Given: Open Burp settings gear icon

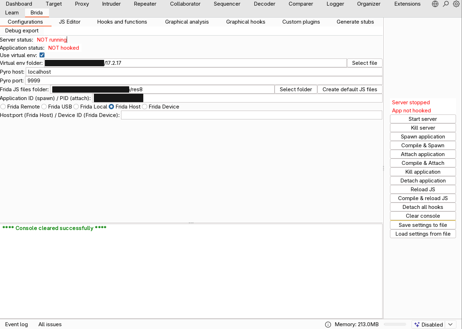Looking at the screenshot, I should (456, 4).
